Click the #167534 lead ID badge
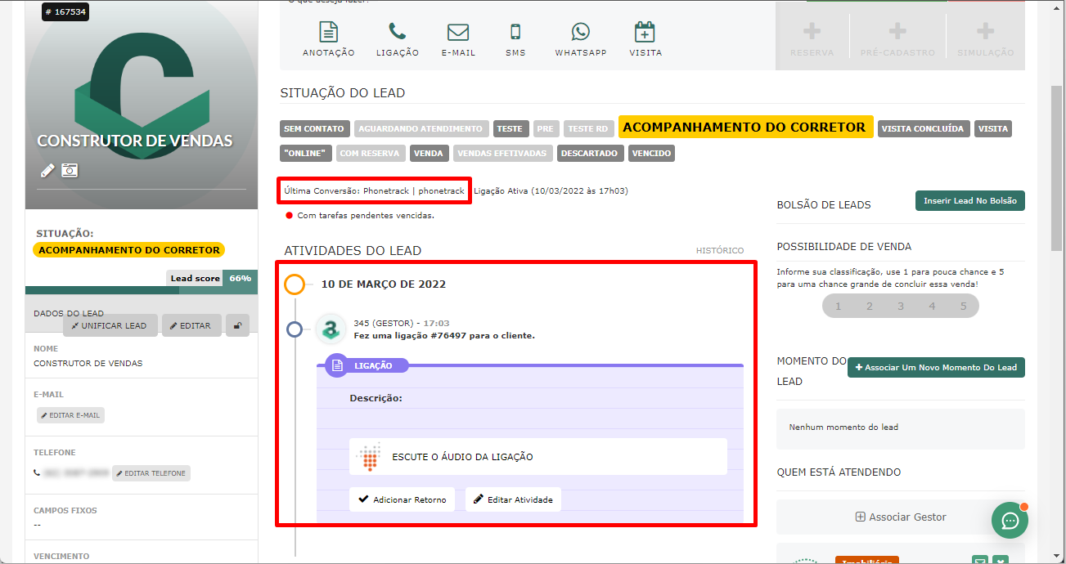 point(64,12)
